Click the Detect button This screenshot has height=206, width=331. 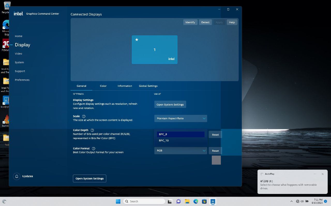click(x=205, y=22)
